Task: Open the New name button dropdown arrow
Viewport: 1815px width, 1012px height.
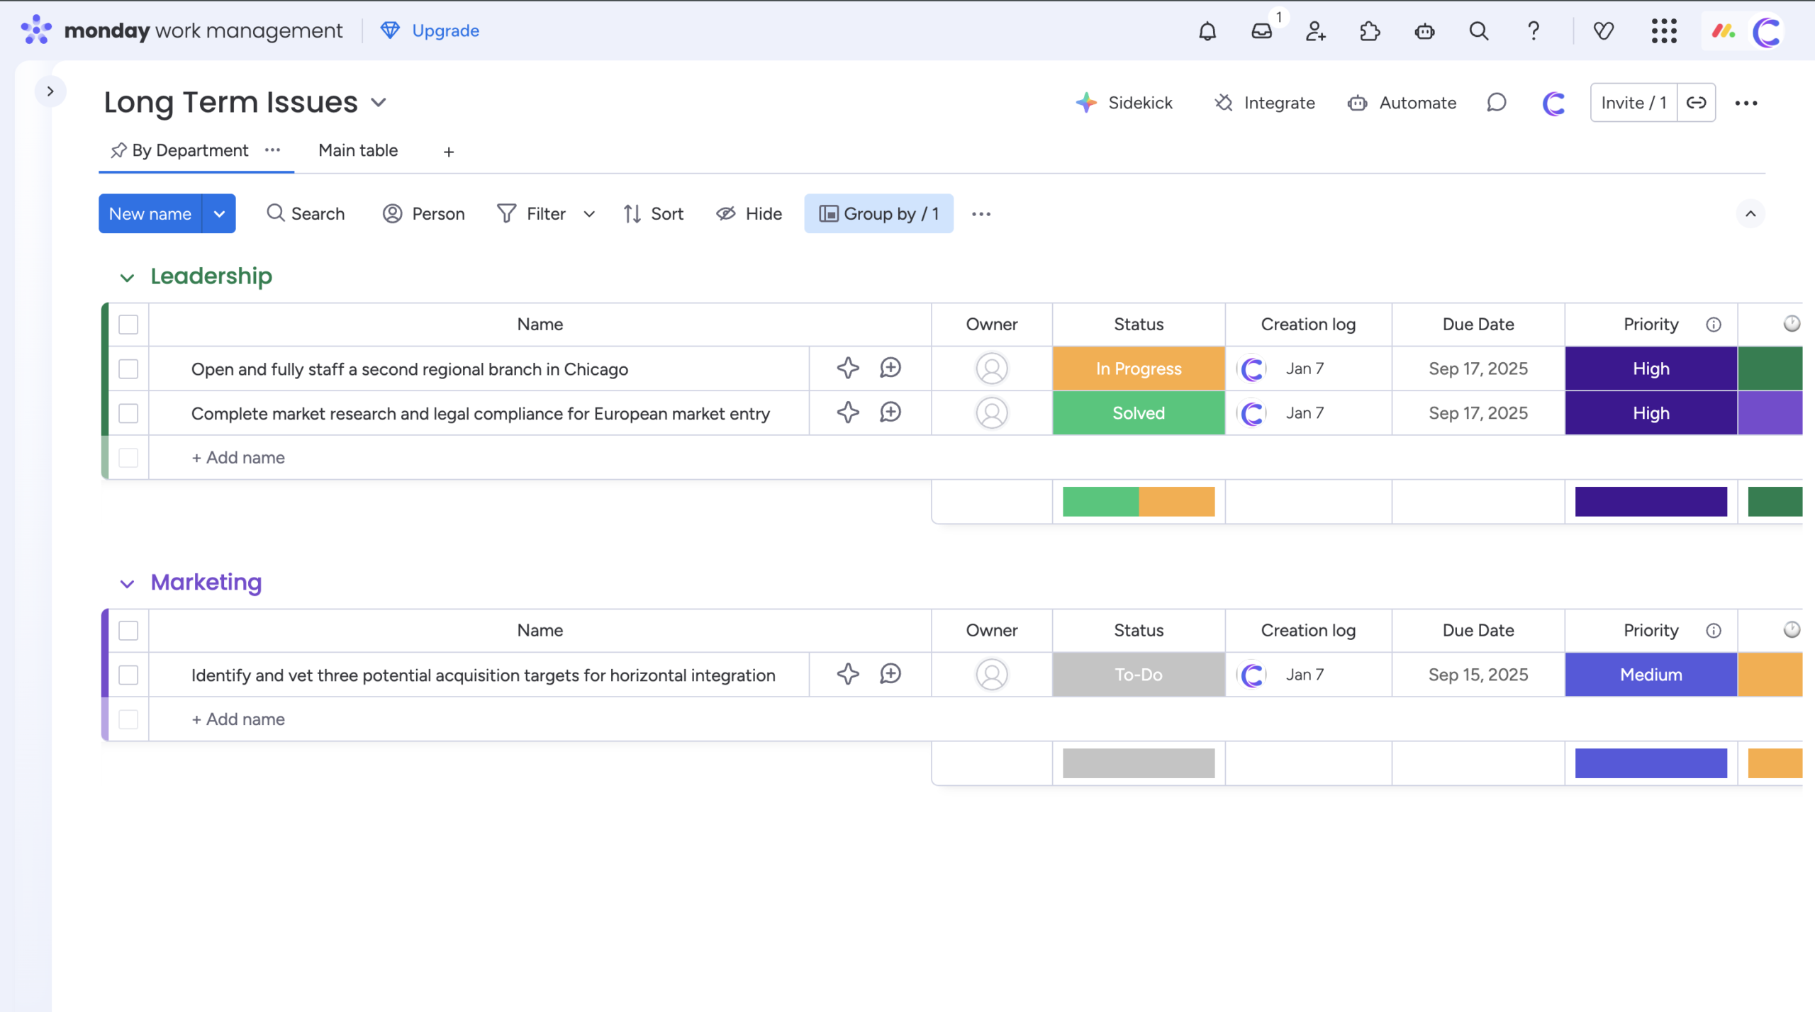Action: coord(219,214)
